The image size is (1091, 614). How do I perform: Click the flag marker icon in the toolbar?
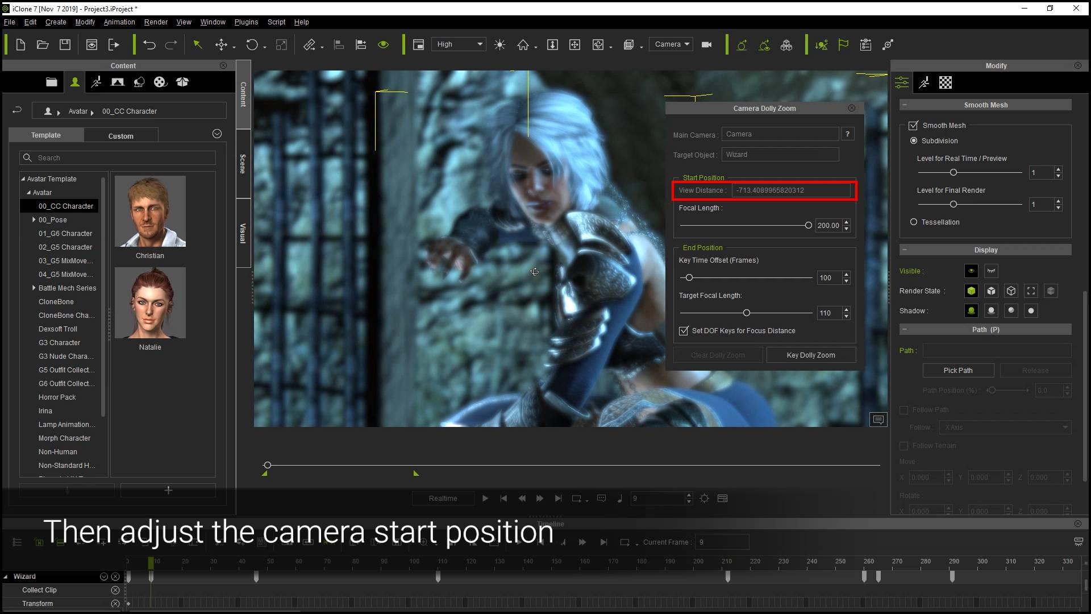(843, 44)
